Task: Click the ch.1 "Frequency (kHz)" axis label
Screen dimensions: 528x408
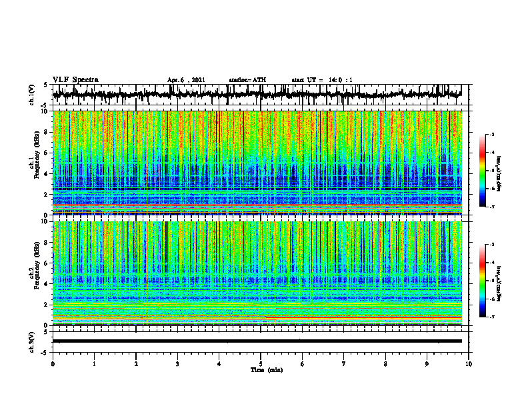Action: coord(37,153)
